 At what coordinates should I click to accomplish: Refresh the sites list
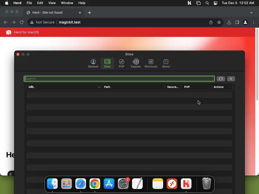(221, 79)
